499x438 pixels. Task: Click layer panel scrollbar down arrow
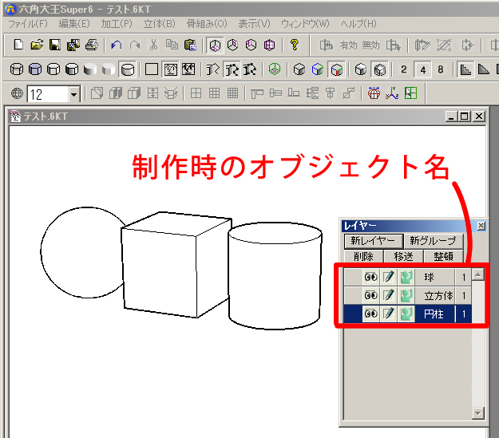click(478, 413)
